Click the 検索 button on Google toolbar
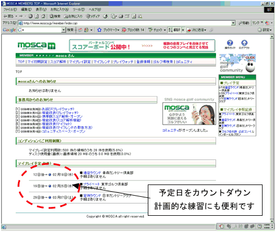This screenshot has width=276, height=232. pos(71,30)
